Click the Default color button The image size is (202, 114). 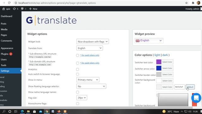[190, 87]
